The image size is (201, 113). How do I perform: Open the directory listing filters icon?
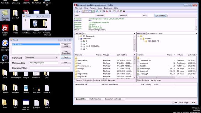coord(114,11)
